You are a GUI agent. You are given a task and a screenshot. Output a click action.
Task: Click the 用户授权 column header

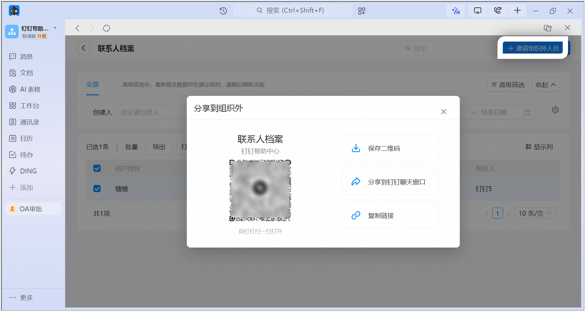128,168
